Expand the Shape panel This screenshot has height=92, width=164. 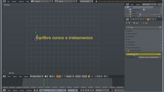[x=129, y=31]
